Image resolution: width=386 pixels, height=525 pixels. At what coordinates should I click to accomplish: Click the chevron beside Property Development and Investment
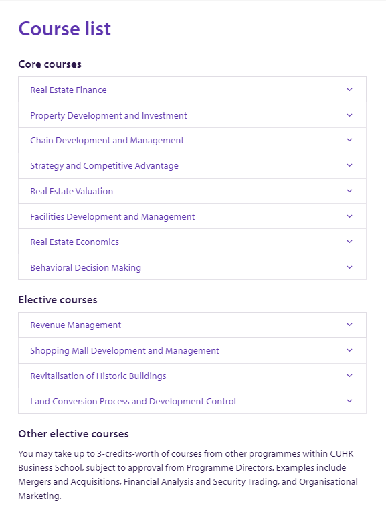[x=349, y=115]
